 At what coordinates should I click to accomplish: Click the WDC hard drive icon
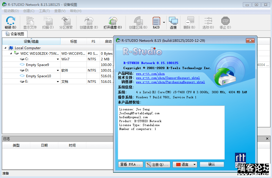coord(17,53)
